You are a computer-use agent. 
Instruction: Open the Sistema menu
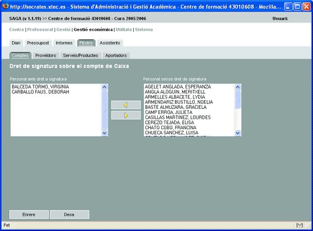click(144, 30)
